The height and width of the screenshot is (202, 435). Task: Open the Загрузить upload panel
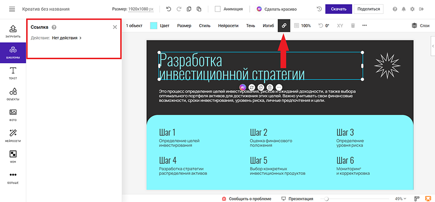point(13,31)
